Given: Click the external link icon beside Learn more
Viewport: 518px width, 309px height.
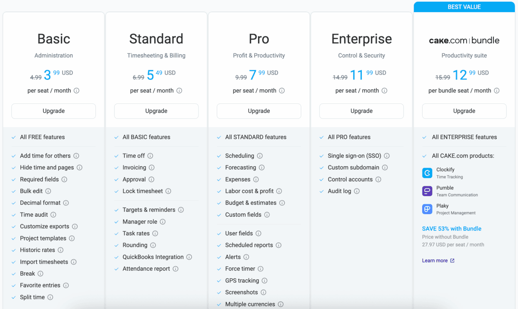Looking at the screenshot, I should click(452, 261).
